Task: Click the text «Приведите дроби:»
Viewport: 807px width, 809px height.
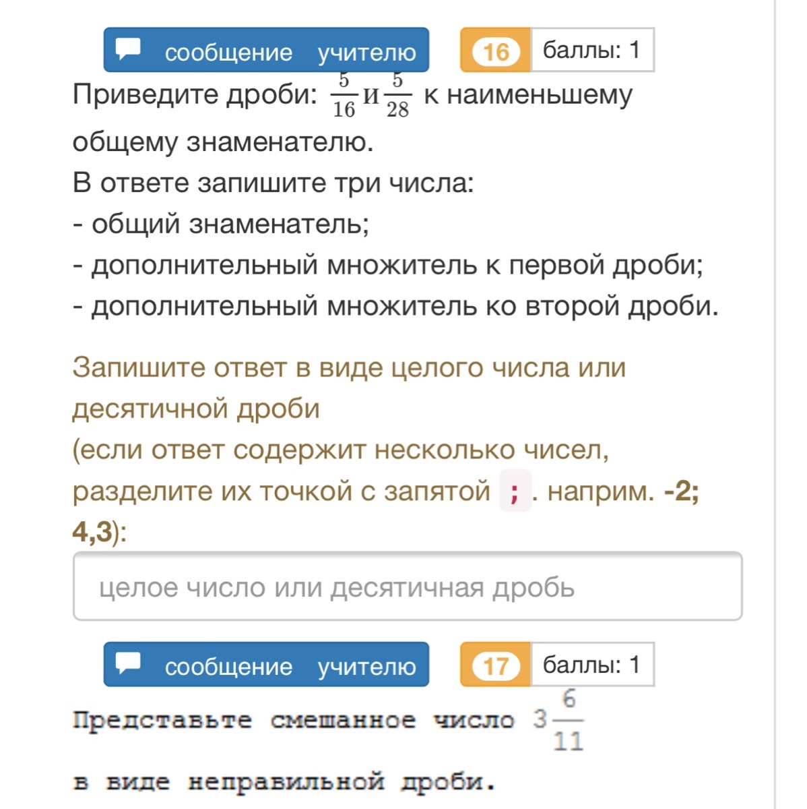Action: coord(195,94)
